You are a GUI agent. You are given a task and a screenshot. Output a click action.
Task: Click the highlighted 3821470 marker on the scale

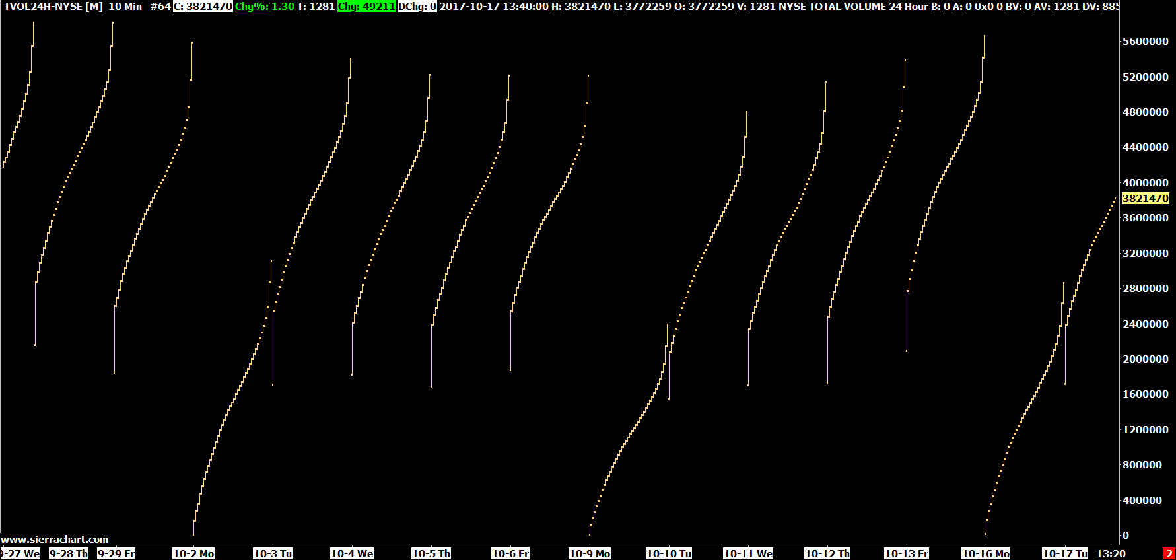1146,198
